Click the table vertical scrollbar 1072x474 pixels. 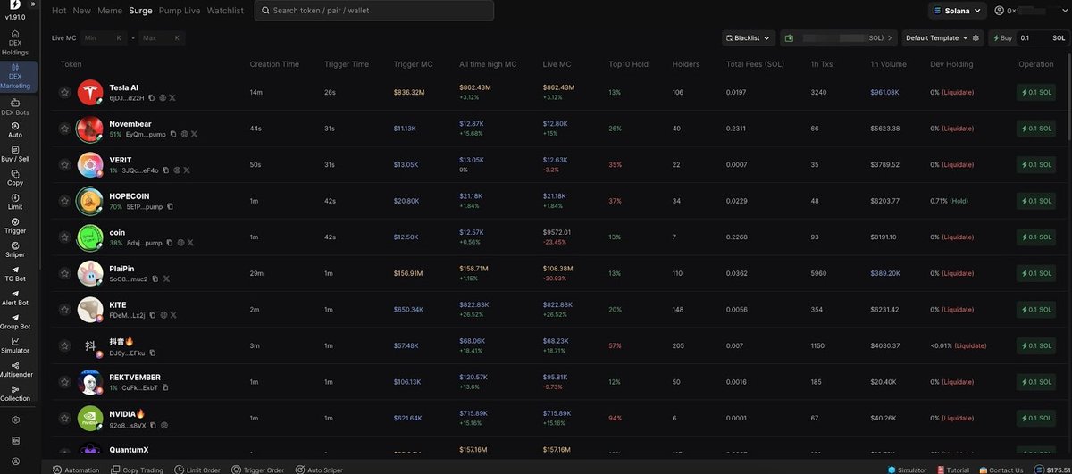click(1068, 98)
